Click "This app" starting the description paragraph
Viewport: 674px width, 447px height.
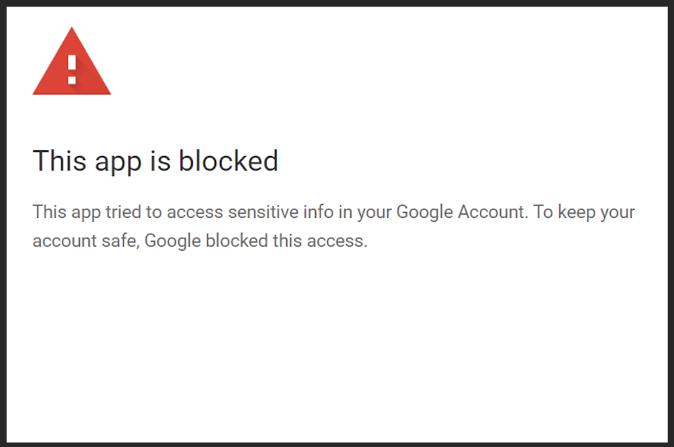[x=63, y=213]
